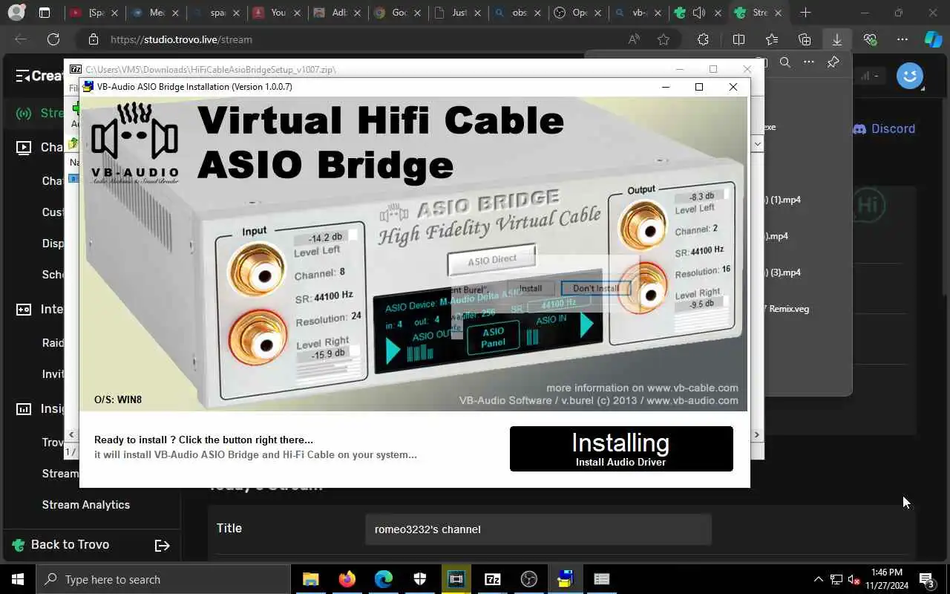
Task: Switch to the Adb browser tab
Action: point(337,13)
